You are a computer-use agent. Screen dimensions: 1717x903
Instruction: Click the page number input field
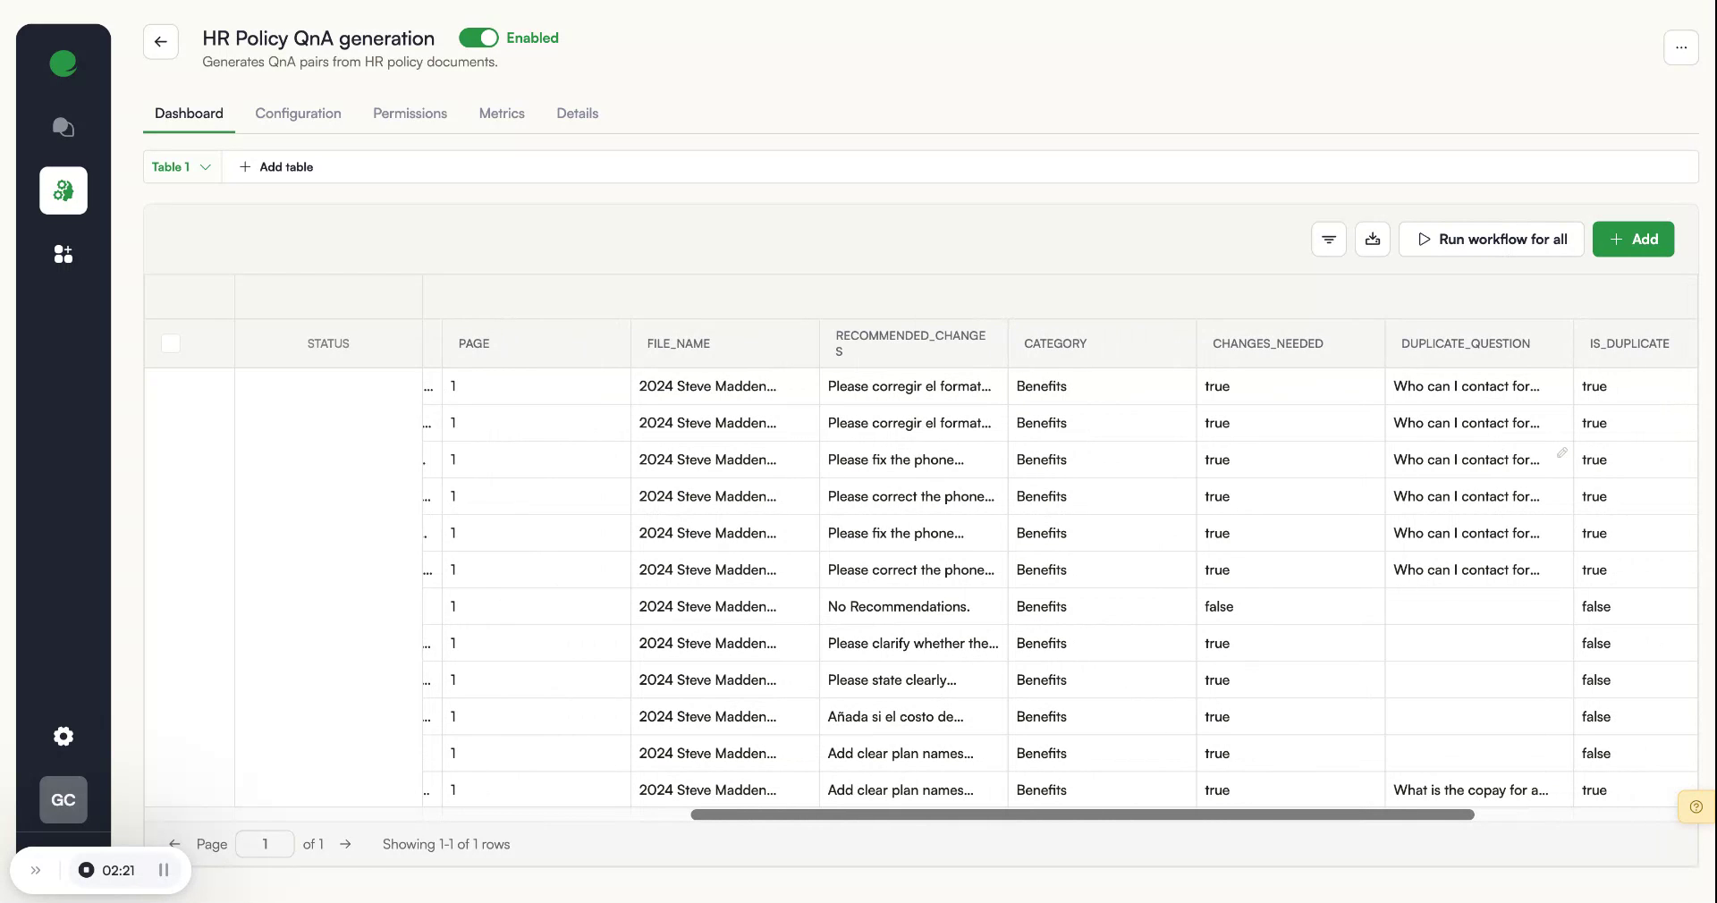tap(264, 844)
